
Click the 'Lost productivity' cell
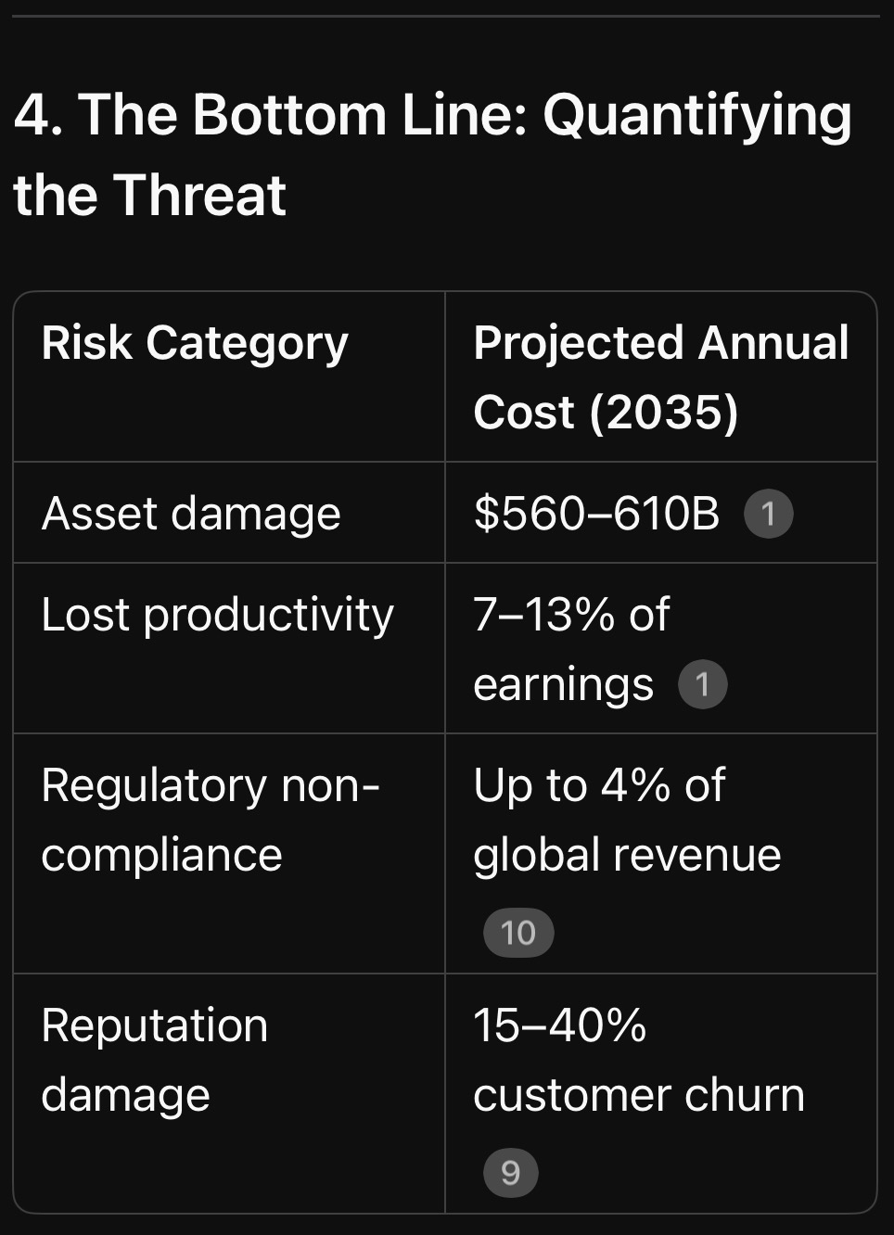[218, 615]
